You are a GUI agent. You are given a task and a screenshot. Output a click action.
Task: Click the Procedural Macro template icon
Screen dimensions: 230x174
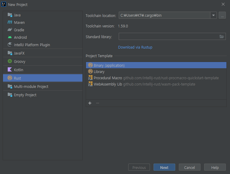tap(90, 77)
